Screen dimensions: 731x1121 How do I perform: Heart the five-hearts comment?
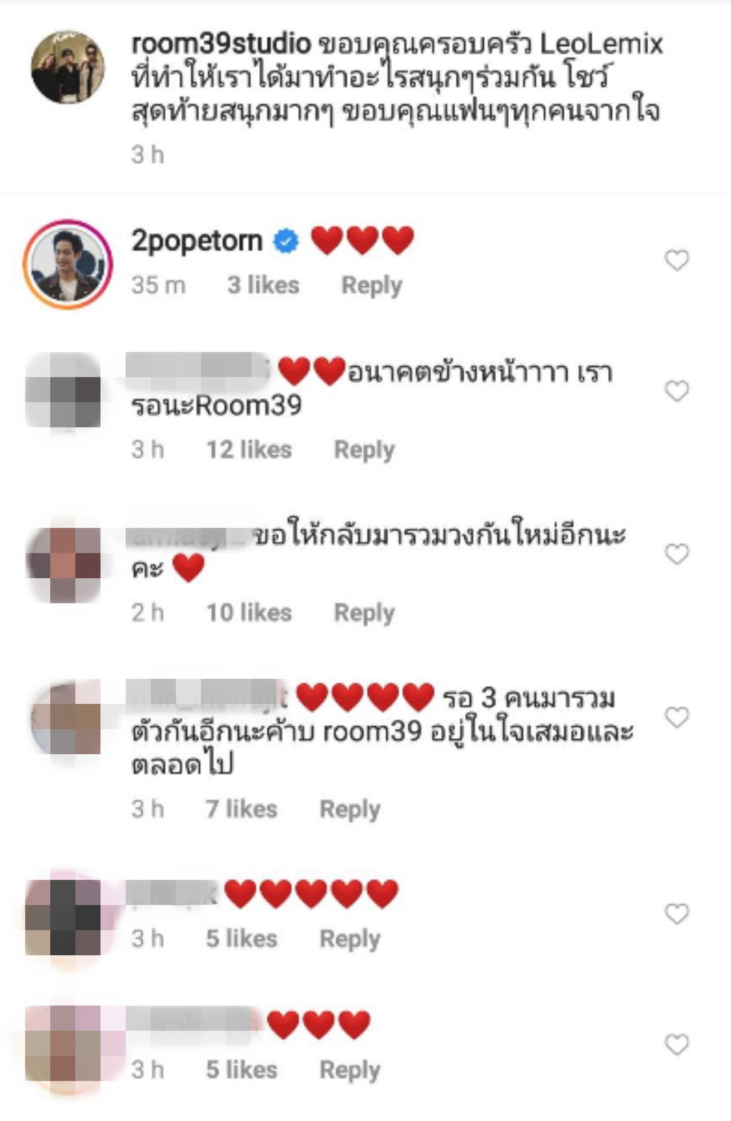pos(677,914)
